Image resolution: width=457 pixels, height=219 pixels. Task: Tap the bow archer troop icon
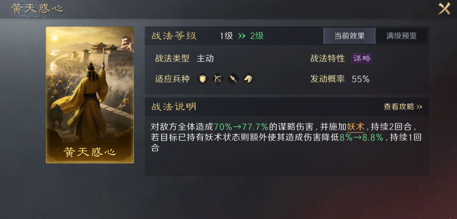(218, 79)
